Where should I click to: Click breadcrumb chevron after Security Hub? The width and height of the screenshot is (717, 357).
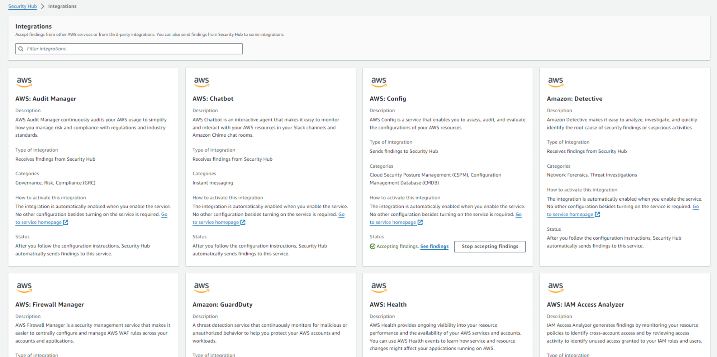[x=42, y=6]
